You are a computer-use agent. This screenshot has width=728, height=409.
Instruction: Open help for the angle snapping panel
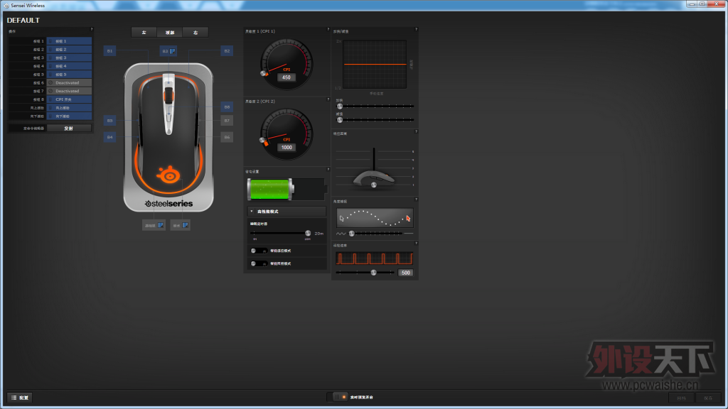click(416, 200)
